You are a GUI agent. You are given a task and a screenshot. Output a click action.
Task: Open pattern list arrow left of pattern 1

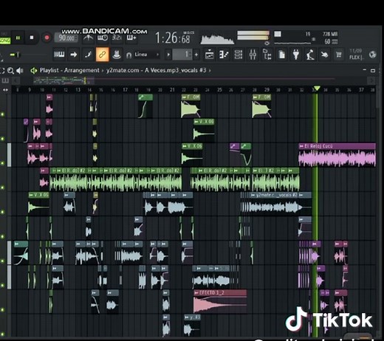pyautogui.click(x=168, y=55)
